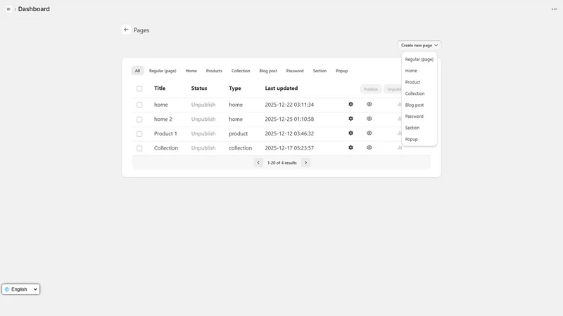563x316 pixels.
Task: Select the Product 1 row checkbox
Action: (139, 133)
